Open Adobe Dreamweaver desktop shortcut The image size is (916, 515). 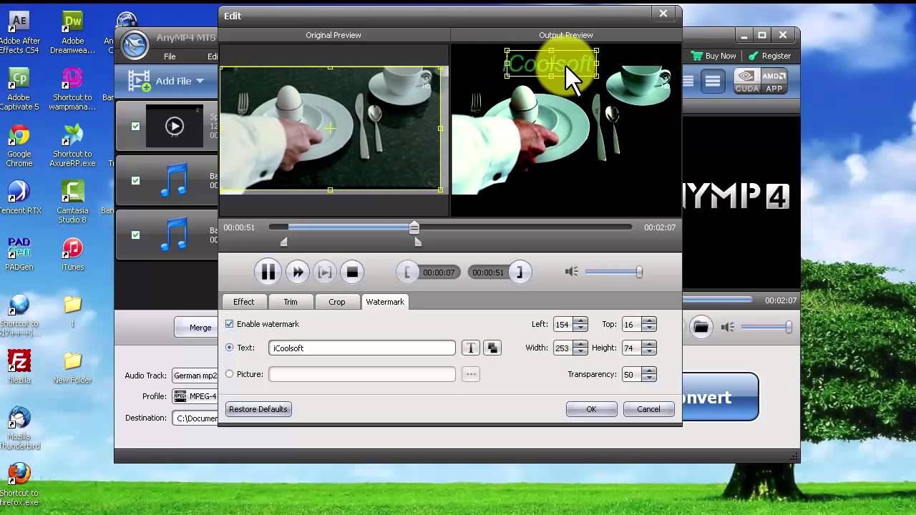[x=72, y=32]
